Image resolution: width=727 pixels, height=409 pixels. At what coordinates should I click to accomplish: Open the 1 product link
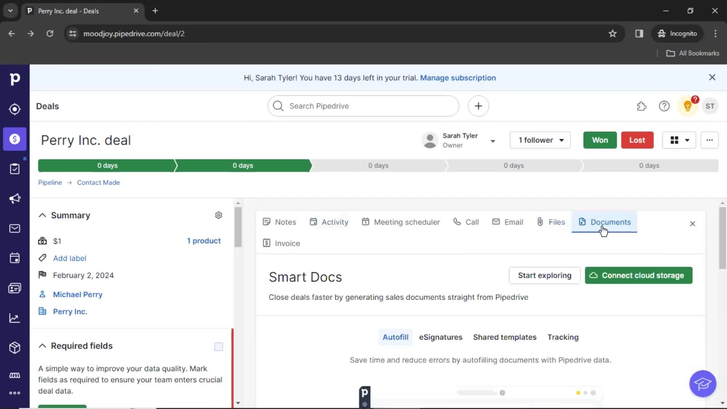coord(204,241)
